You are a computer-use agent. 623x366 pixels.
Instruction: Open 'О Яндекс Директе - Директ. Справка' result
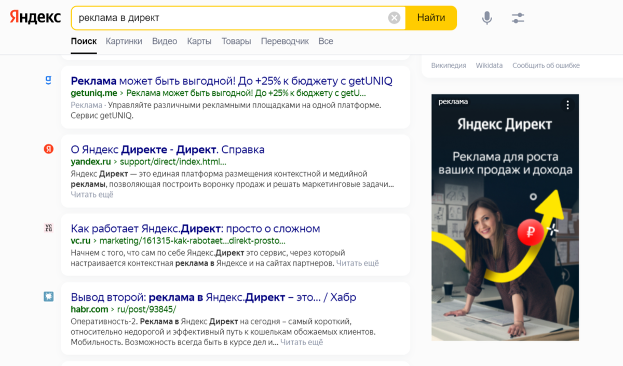coord(168,150)
